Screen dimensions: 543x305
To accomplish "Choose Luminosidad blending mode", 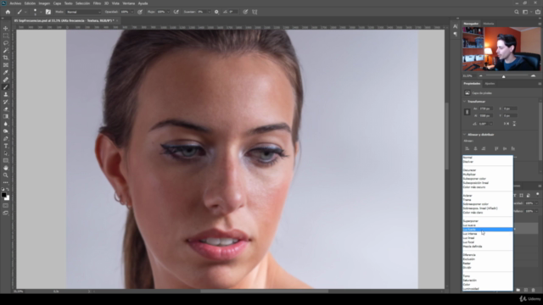I will pyautogui.click(x=488, y=289).
